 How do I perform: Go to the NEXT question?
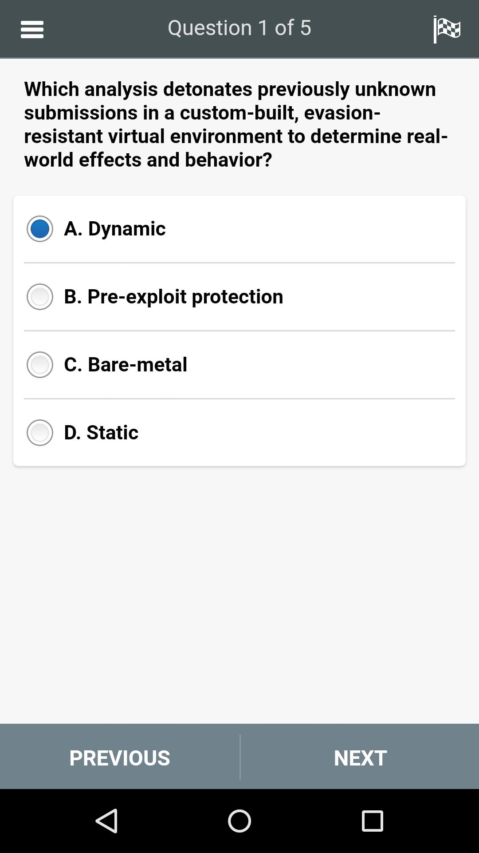pyautogui.click(x=360, y=757)
